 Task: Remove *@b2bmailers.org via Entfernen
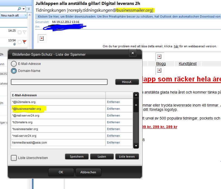click(113, 102)
